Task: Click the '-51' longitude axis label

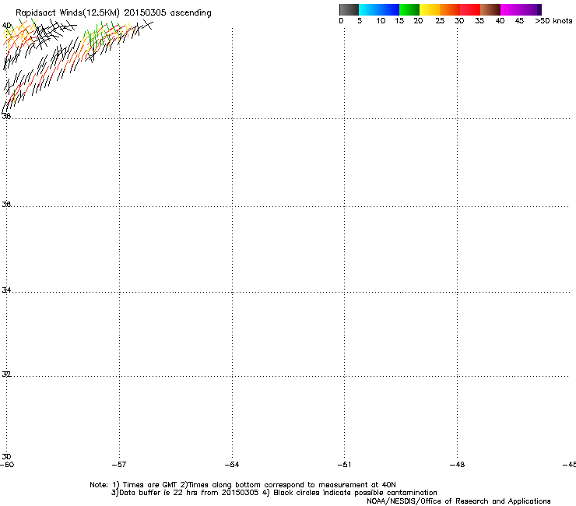Action: [344, 465]
